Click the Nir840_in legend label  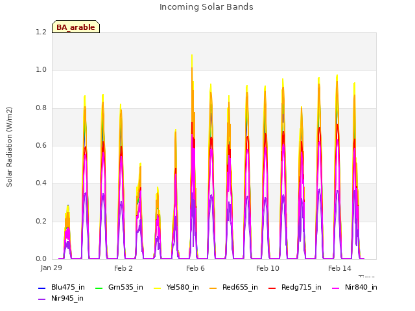(361, 287)
